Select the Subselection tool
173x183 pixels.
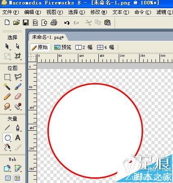coord(18,46)
